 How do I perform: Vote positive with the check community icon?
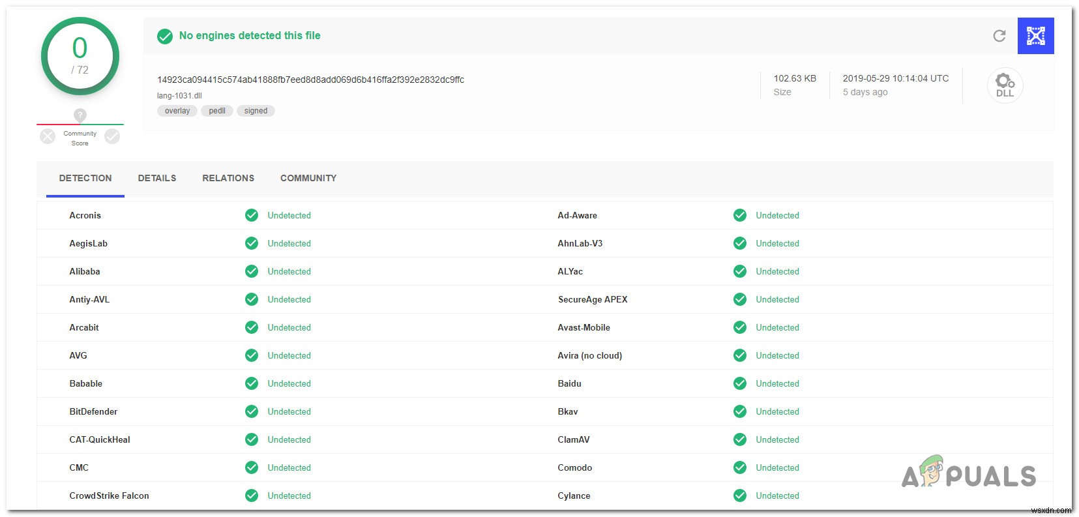[x=112, y=136]
